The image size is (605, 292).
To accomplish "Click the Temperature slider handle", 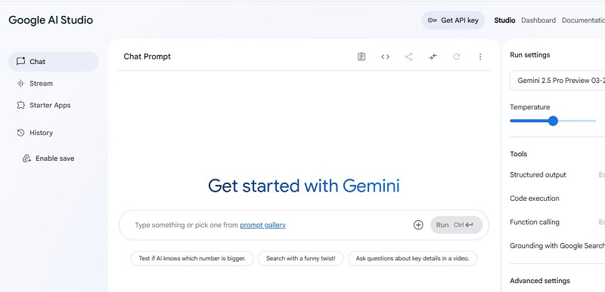I will click(553, 121).
